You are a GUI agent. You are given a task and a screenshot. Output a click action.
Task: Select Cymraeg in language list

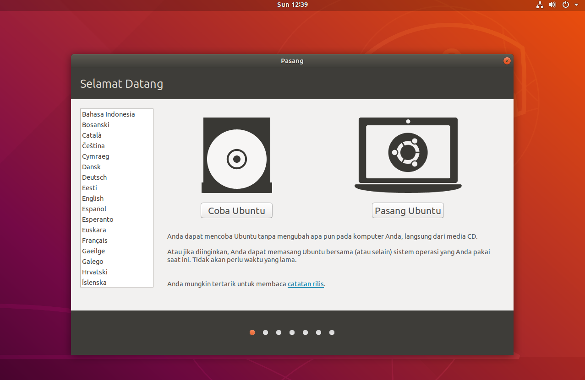[x=117, y=156]
